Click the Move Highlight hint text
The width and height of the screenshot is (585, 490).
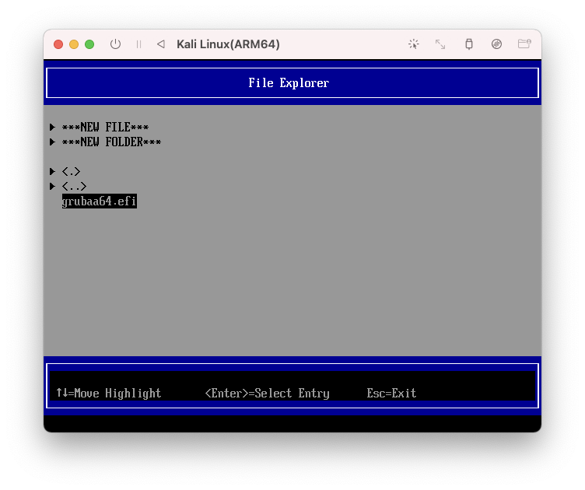click(x=109, y=393)
